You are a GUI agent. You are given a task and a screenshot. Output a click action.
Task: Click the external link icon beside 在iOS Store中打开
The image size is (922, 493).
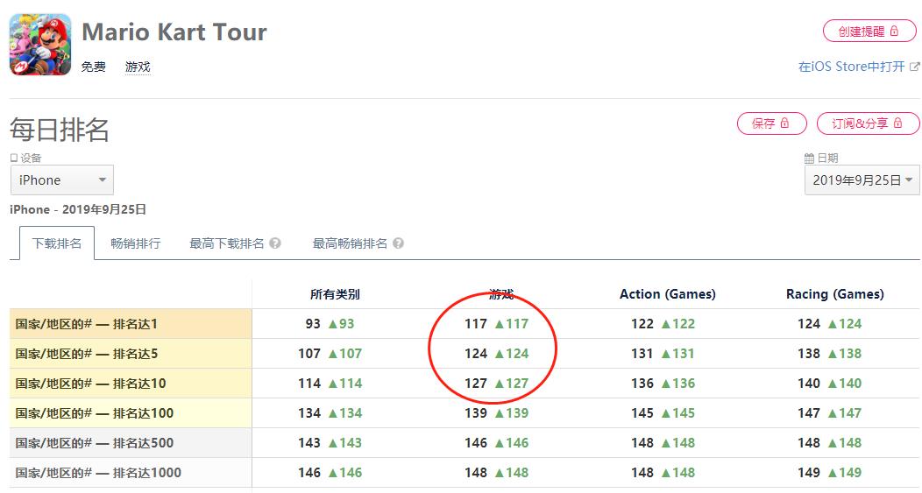point(914,67)
